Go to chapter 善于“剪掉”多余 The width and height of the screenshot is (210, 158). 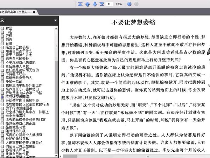(x=19, y=55)
